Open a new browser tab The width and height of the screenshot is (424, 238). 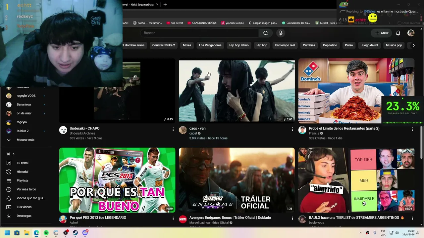[165, 5]
